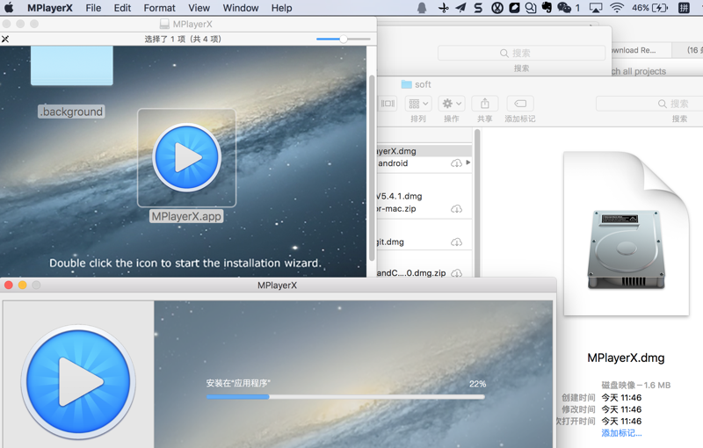Viewport: 703px width, 448px height.
Task: Click the circled scissors menu bar icon
Action: click(496, 8)
